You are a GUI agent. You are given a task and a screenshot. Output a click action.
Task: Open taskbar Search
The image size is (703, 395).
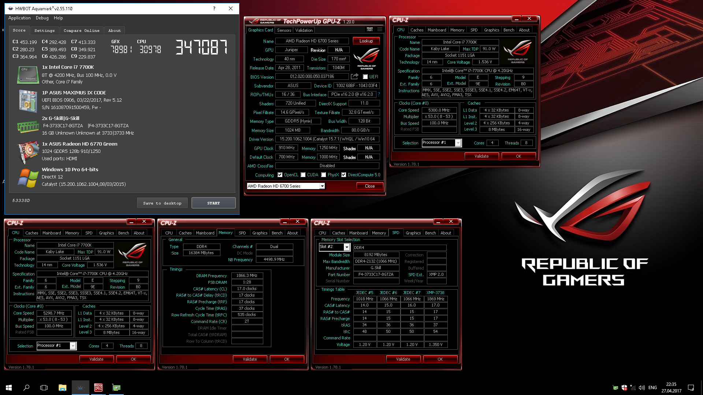point(26,387)
